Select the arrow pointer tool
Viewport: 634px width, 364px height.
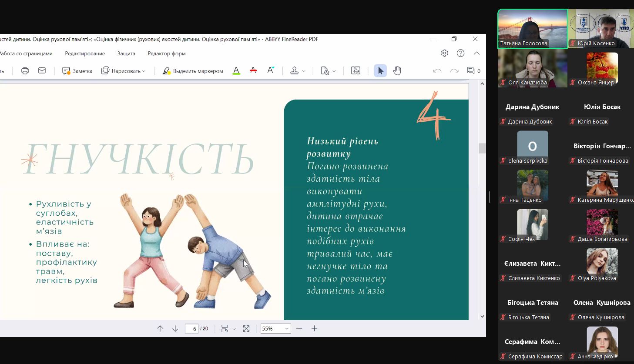pyautogui.click(x=380, y=70)
